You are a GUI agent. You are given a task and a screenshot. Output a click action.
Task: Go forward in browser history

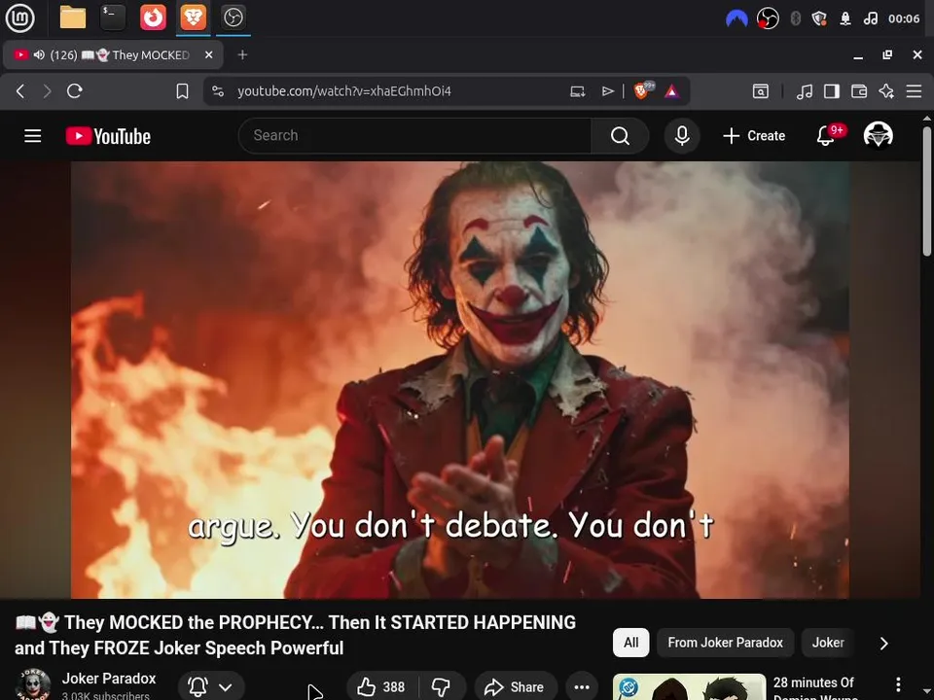47,91
